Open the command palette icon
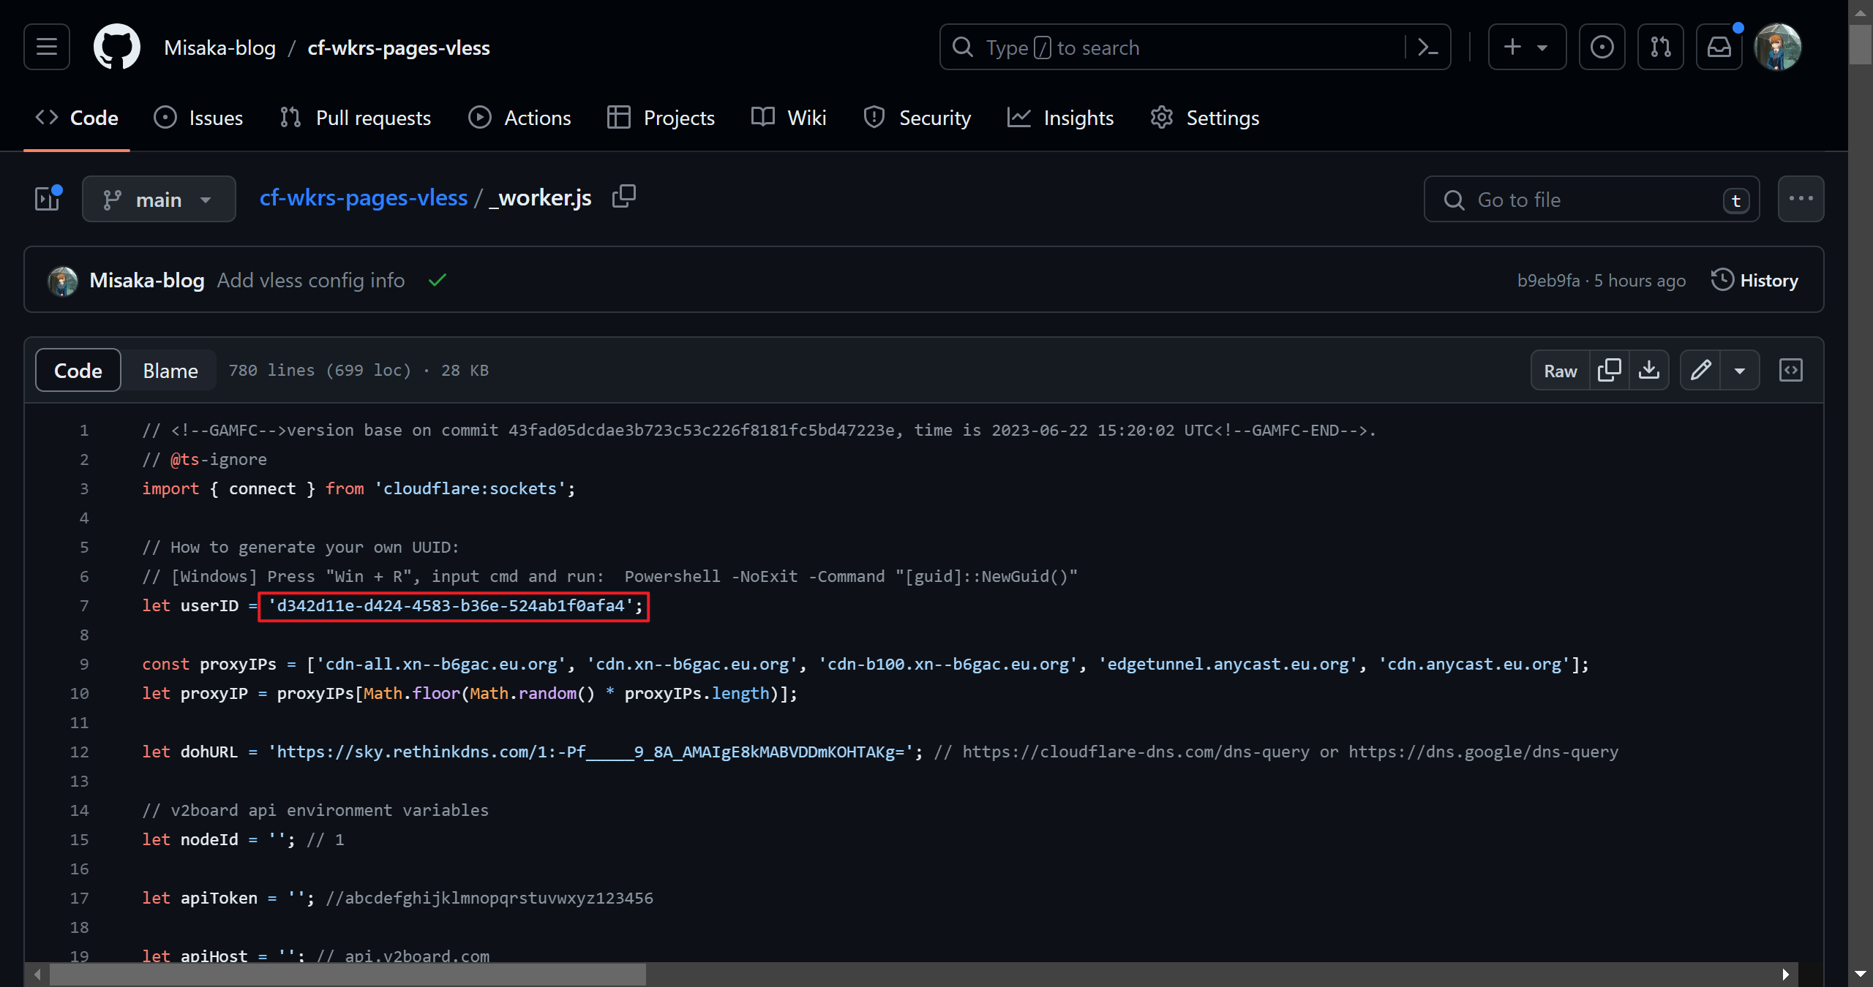This screenshot has width=1873, height=987. pyautogui.click(x=1427, y=48)
